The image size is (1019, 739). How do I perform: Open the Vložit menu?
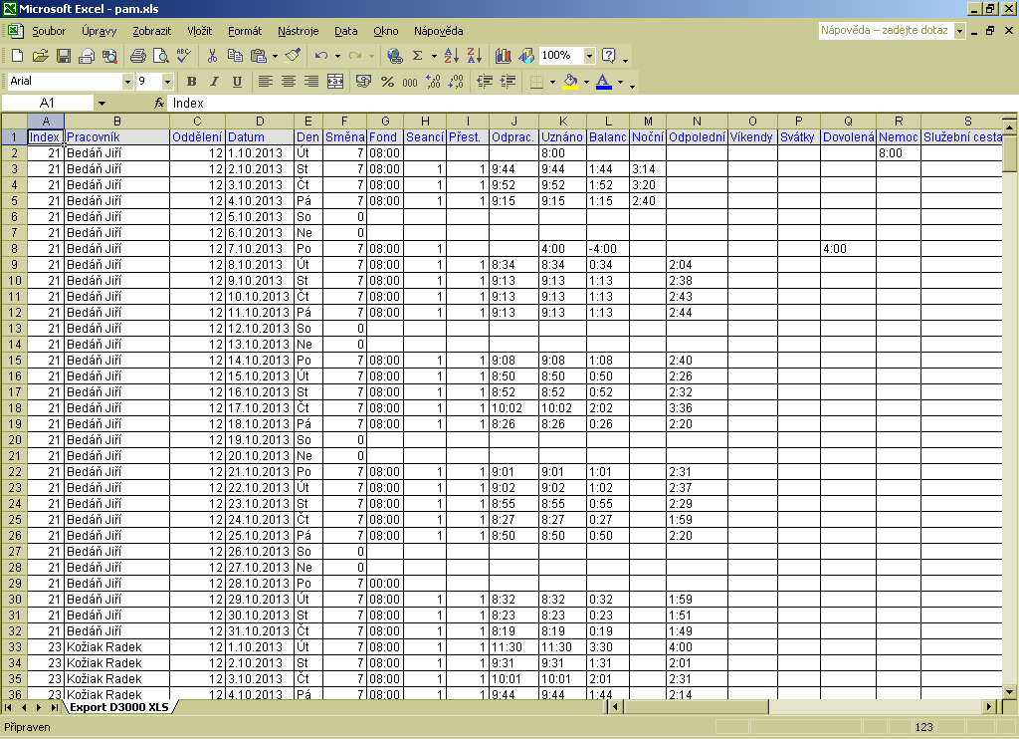point(199,31)
